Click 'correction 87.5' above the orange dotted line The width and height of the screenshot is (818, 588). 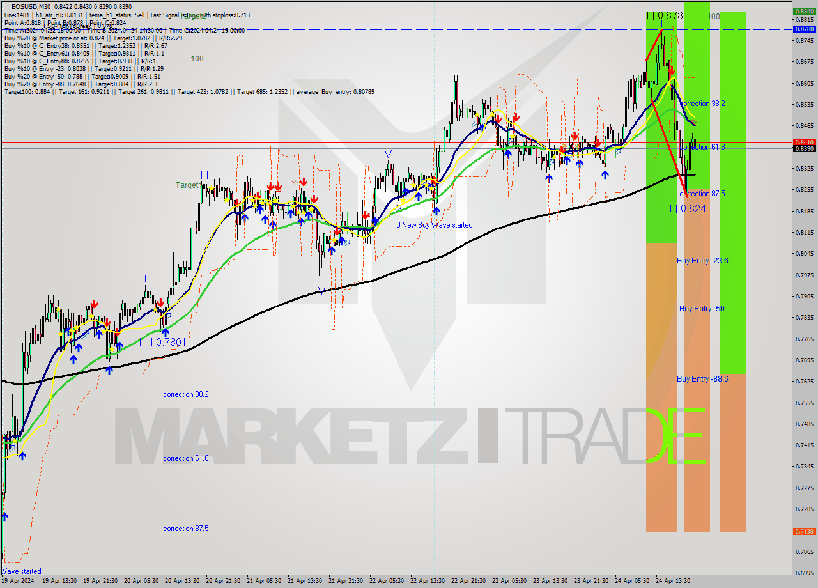point(186,529)
